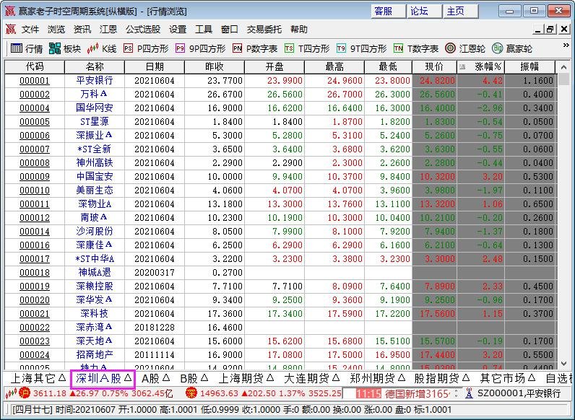Click the 客服 button in title bar
The height and width of the screenshot is (420, 575).
[x=389, y=11]
